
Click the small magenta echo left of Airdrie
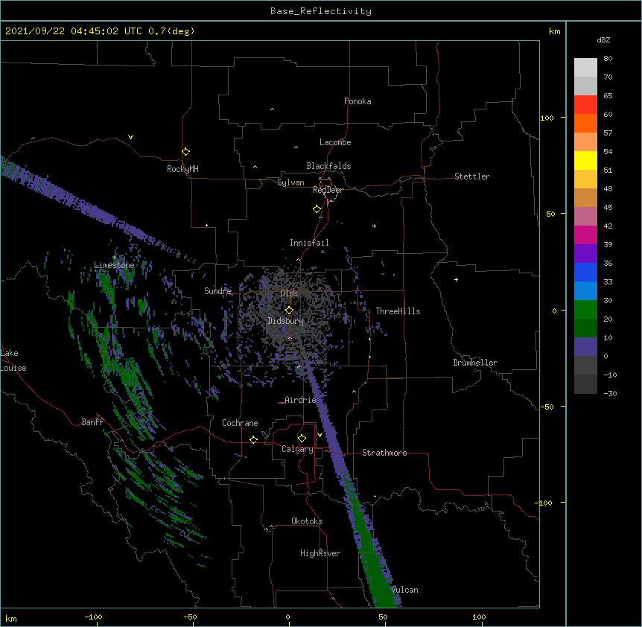coord(282,403)
